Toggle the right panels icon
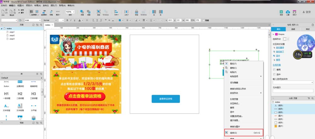315x139 pixels. [161, 12]
